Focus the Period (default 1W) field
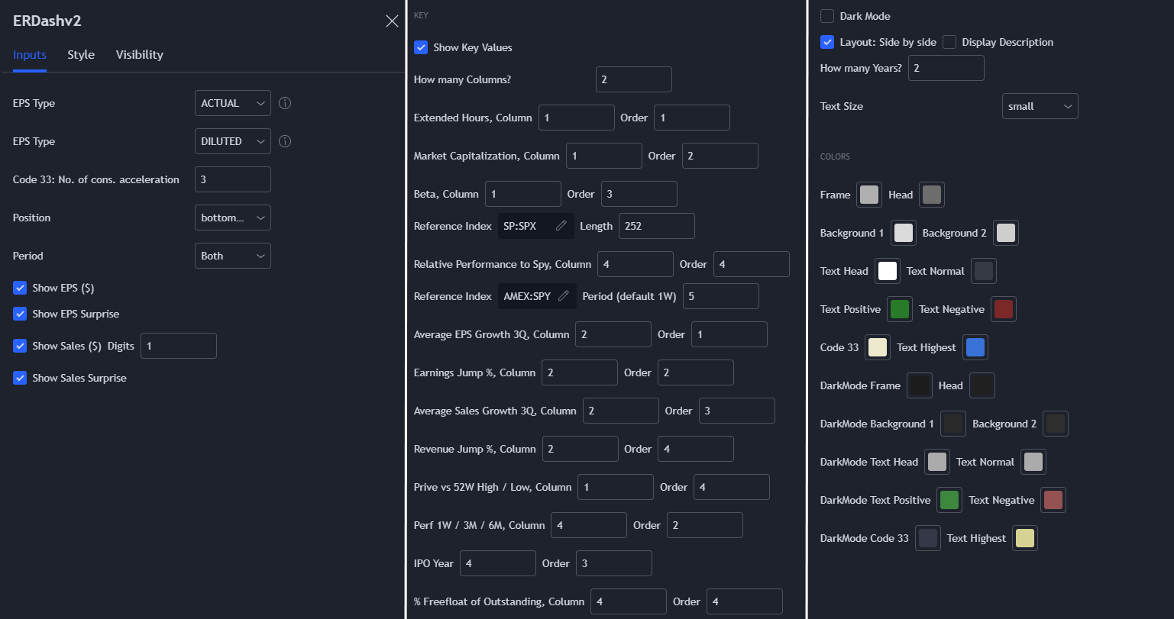Screen dimensions: 1174x619 click(721, 296)
